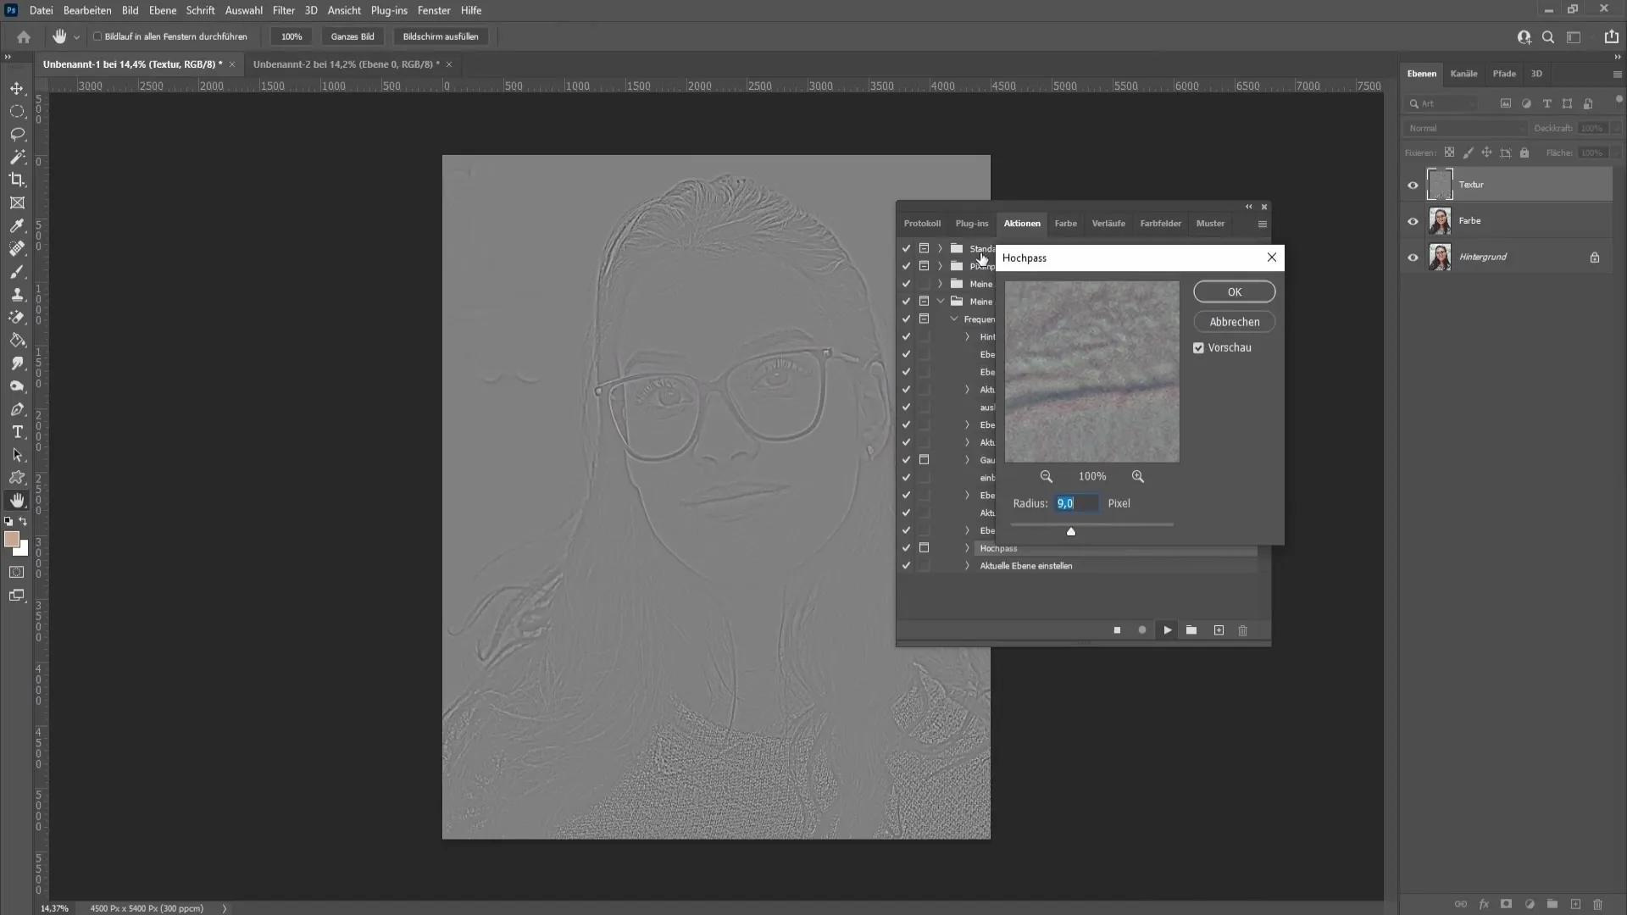
Task: Select the Brush tool
Action: click(x=17, y=271)
